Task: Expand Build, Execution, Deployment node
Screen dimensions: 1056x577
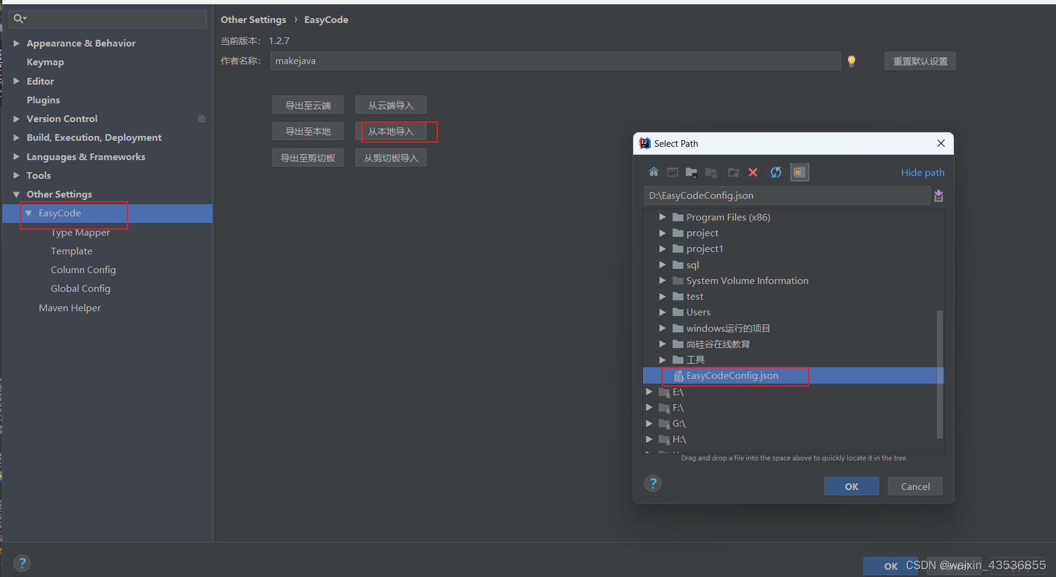Action: [17, 138]
